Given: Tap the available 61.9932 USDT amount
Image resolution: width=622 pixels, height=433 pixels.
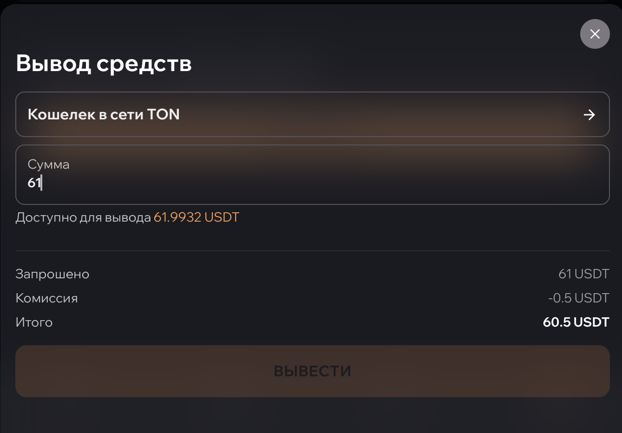Looking at the screenshot, I should click(x=196, y=217).
